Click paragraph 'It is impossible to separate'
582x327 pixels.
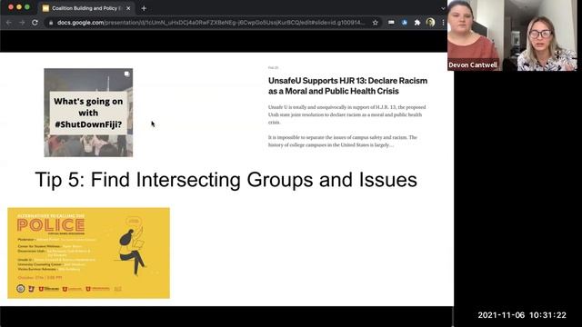(343, 141)
